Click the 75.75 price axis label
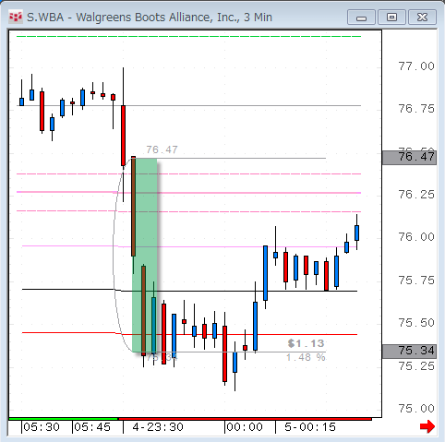This screenshot has width=445, height=442. [x=416, y=281]
